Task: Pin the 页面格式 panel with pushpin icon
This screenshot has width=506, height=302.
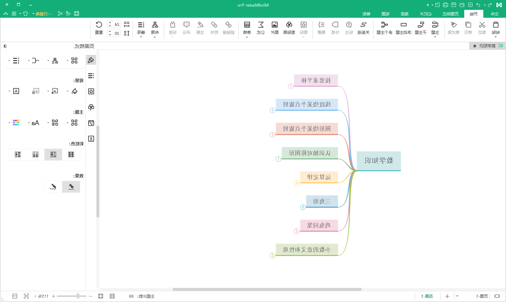Action: (5, 46)
